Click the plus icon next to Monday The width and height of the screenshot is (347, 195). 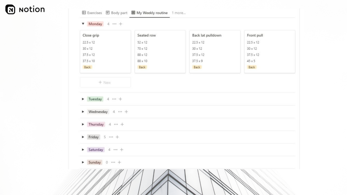pos(121,24)
